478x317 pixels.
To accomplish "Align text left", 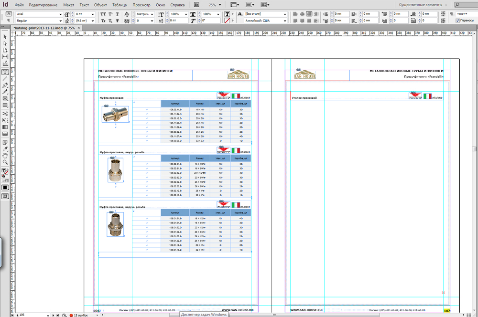I will point(295,14).
